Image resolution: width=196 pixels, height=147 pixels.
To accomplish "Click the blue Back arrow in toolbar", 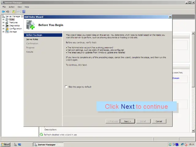I will [x=3, y=12].
